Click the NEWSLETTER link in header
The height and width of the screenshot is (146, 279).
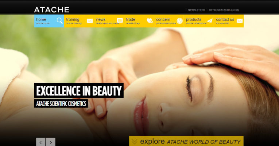click(197, 10)
